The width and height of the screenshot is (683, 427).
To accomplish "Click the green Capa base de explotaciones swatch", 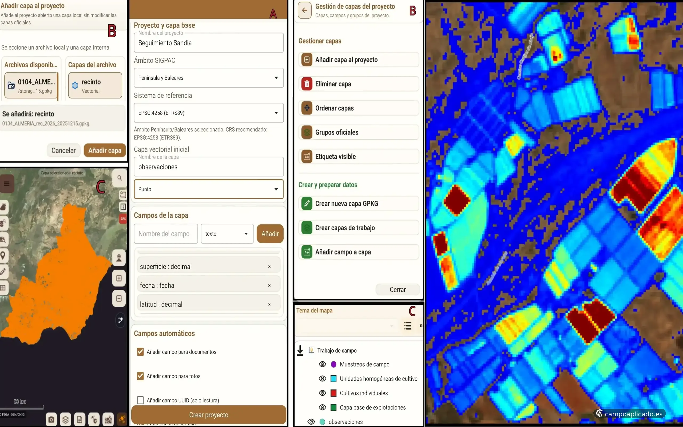I will [x=333, y=407].
